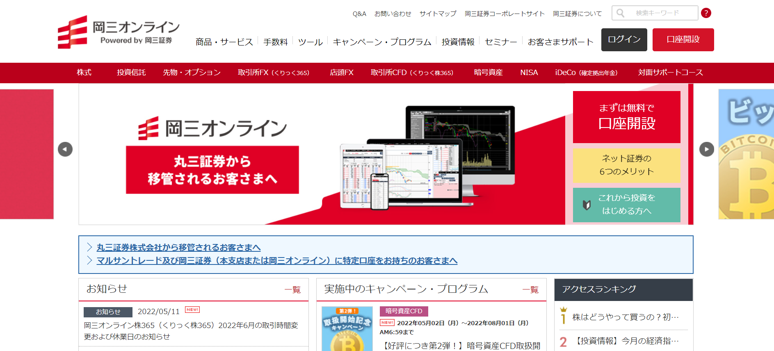The height and width of the screenshot is (351, 774).
Task: Click the ログイン button
Action: [x=624, y=40]
